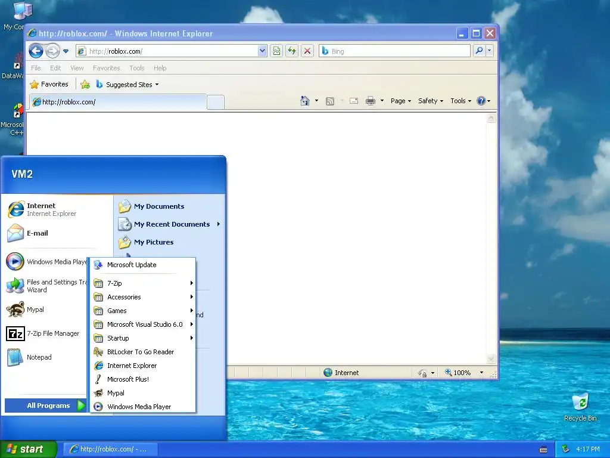Click the Windows start button

click(28, 449)
